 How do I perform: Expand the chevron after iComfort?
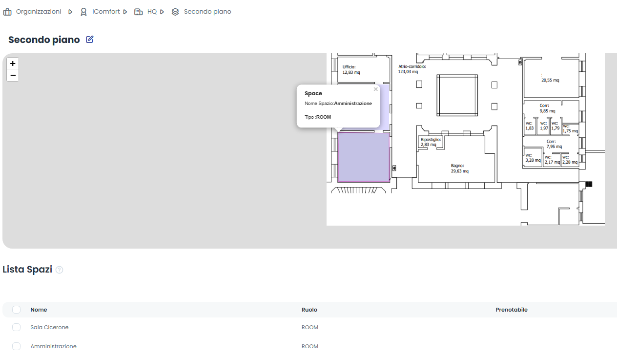tap(125, 11)
